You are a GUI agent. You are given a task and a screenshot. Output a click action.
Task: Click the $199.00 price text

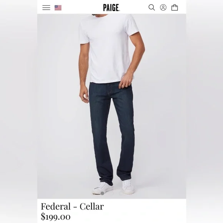coord(56,216)
